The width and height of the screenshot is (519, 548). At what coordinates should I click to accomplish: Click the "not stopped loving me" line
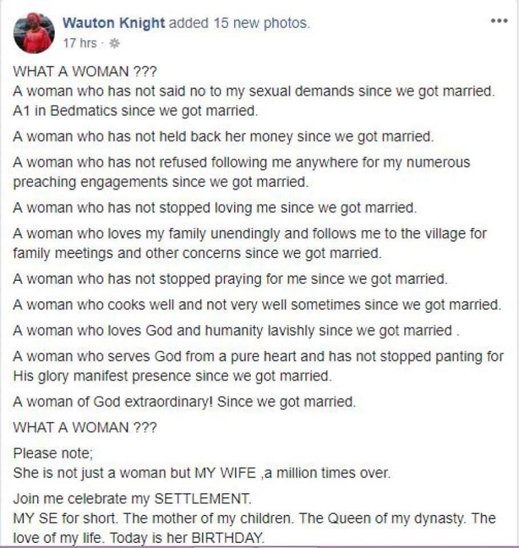tap(215, 208)
